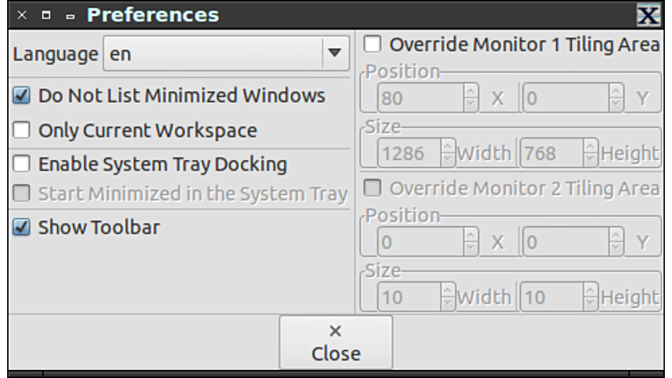Toggle the Show Toolbar checkbox

21,228
